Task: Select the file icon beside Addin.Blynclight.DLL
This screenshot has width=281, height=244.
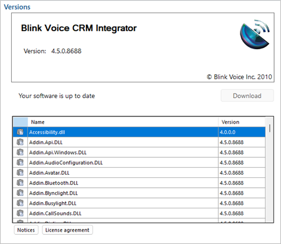Action: (20, 193)
